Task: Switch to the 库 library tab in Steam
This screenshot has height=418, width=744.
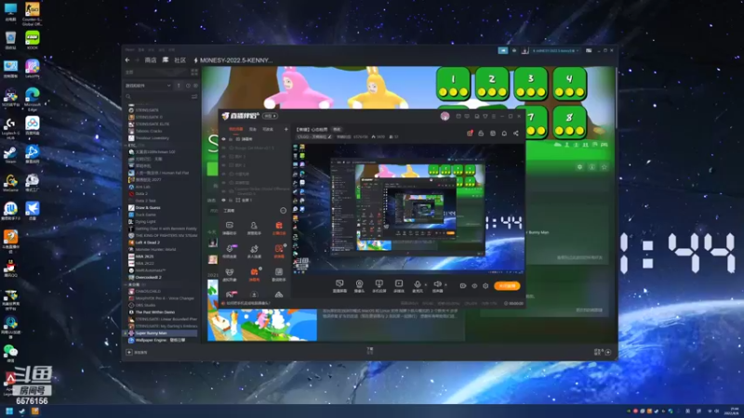Action: (x=166, y=60)
